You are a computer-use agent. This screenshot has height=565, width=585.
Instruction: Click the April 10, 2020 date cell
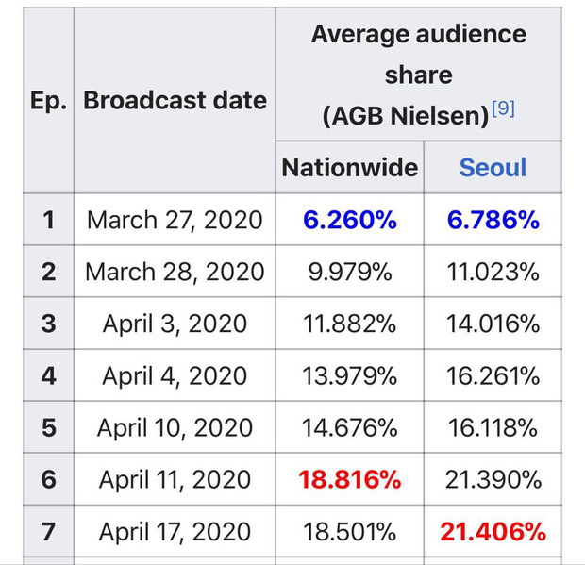click(175, 427)
